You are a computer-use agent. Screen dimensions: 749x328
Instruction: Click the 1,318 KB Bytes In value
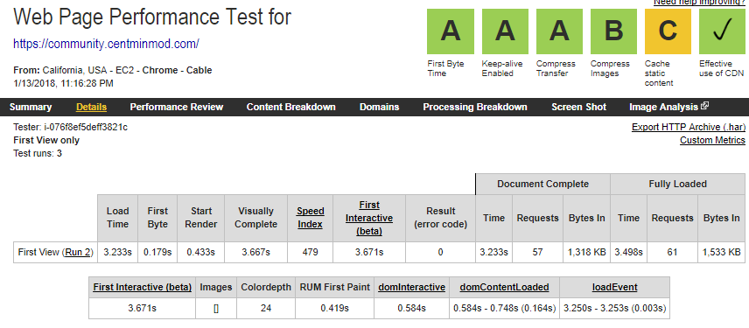click(x=587, y=252)
